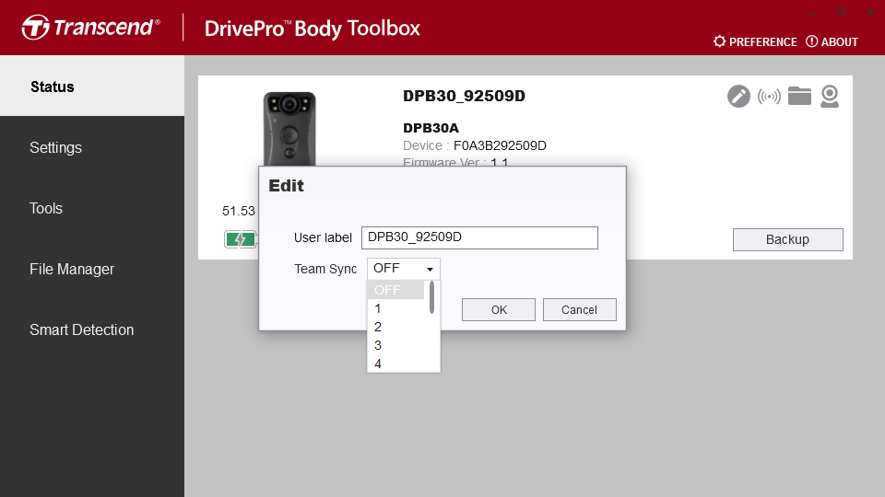Click the device name DPB30_92509D heading

point(464,96)
